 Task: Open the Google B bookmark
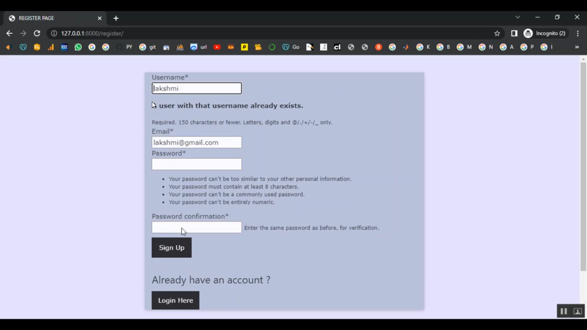tap(443, 47)
